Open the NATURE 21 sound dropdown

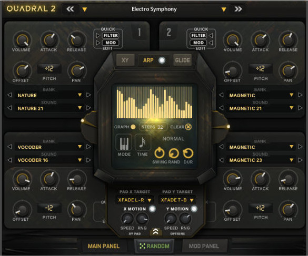49,108
